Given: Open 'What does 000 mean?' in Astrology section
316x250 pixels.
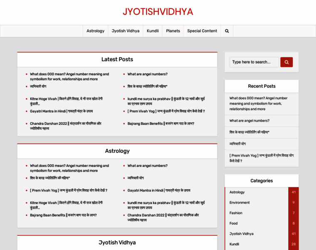Looking at the screenshot, I should tap(69, 168).
